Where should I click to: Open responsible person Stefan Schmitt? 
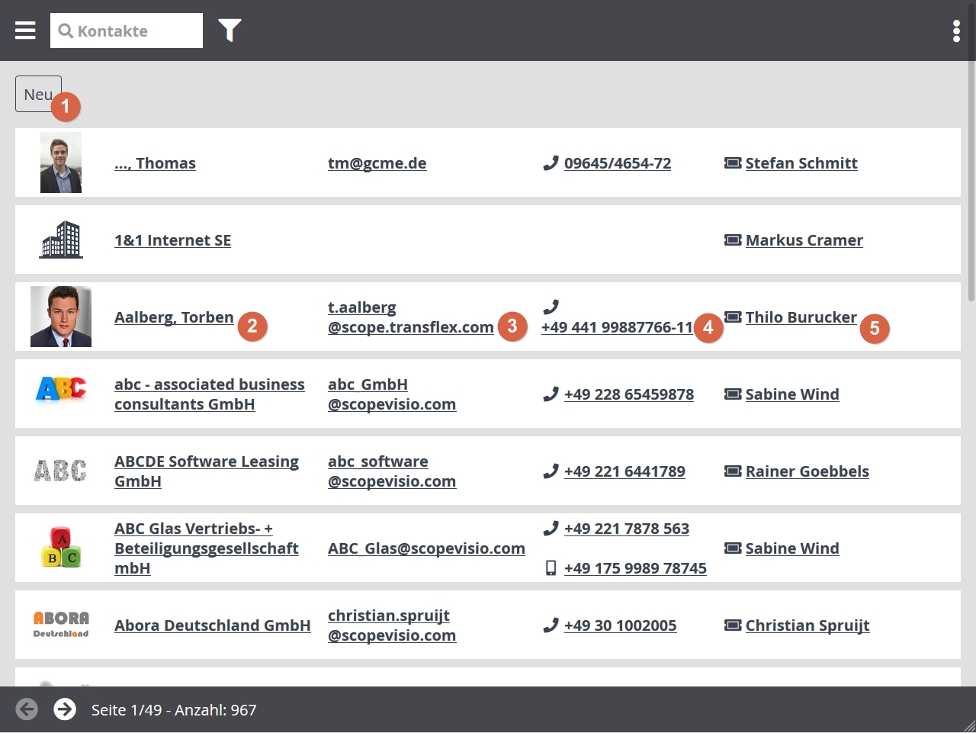[x=801, y=163]
